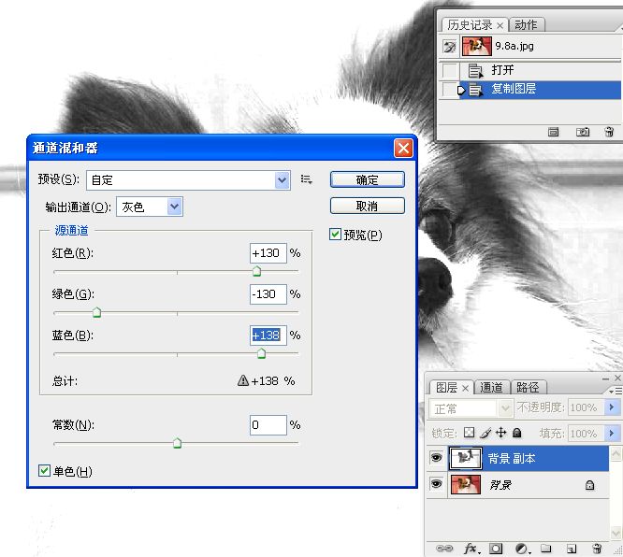Click the delete layer trash icon
Image resolution: width=623 pixels, height=557 pixels.
(x=596, y=549)
